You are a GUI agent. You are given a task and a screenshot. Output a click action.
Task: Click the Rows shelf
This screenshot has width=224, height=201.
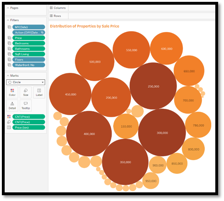140,16
